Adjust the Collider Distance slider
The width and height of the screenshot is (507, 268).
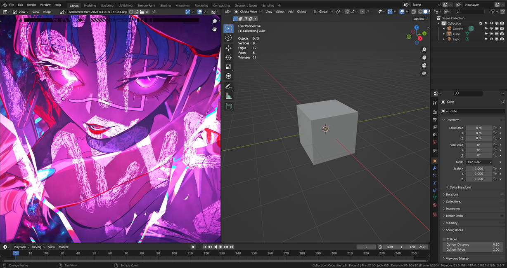pyautogui.click(x=473, y=245)
